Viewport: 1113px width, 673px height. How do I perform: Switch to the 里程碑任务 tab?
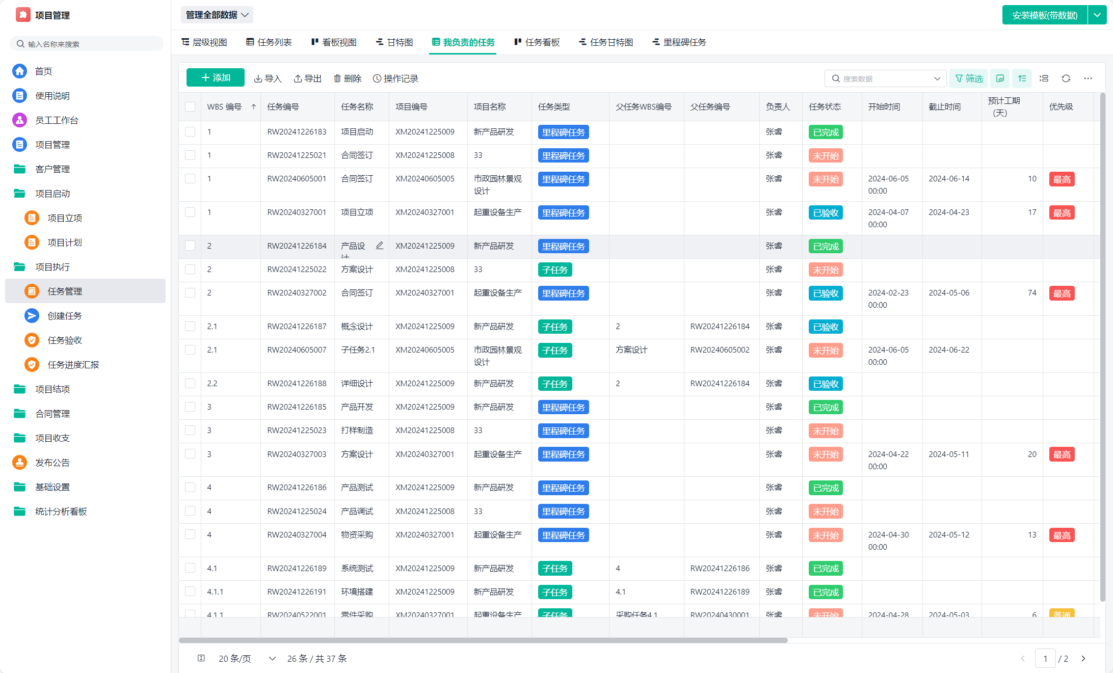coord(679,42)
